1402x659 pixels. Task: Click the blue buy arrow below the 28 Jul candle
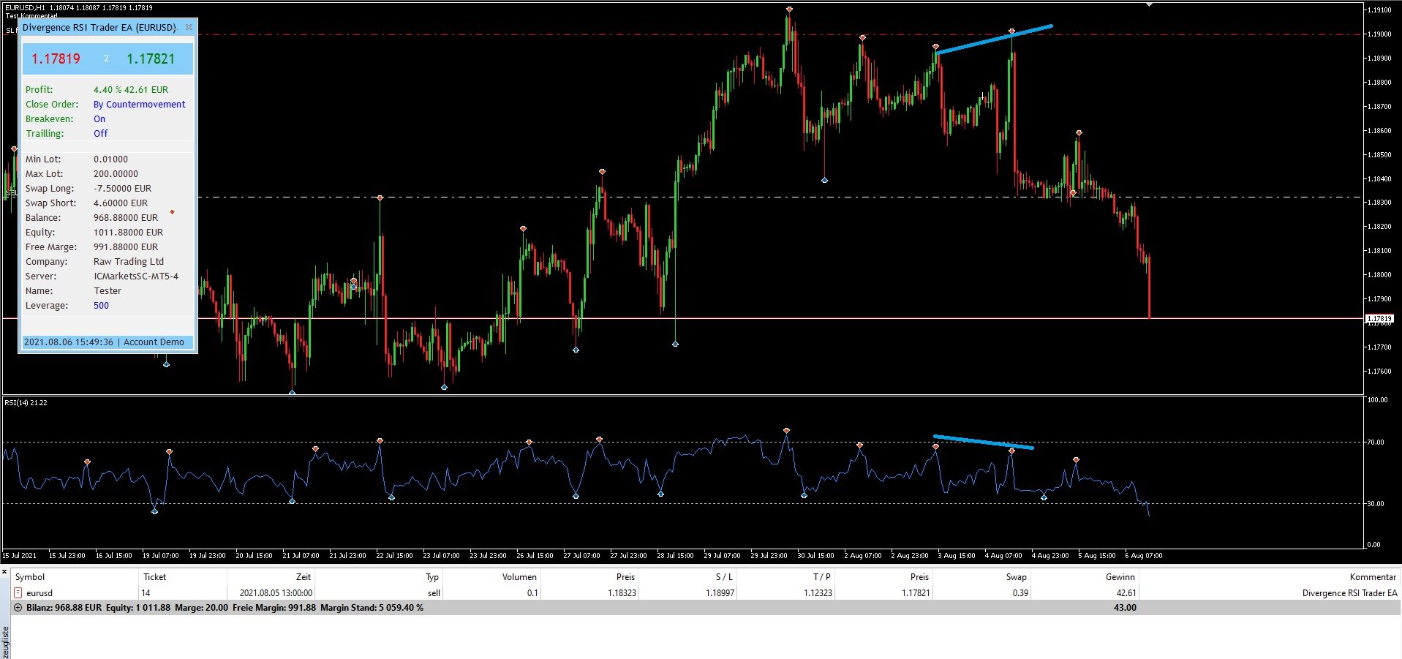675,342
